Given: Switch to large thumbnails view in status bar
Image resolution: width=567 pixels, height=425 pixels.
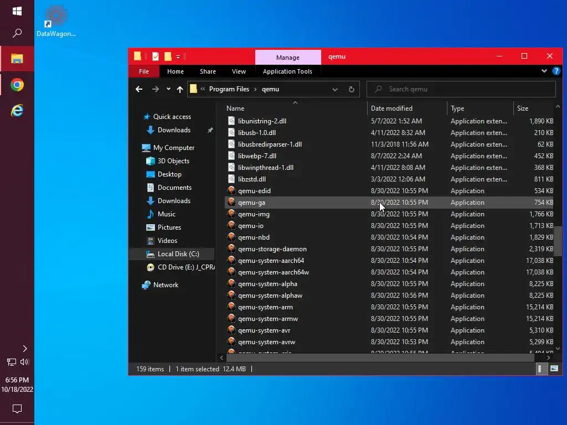Looking at the screenshot, I should click(x=554, y=369).
